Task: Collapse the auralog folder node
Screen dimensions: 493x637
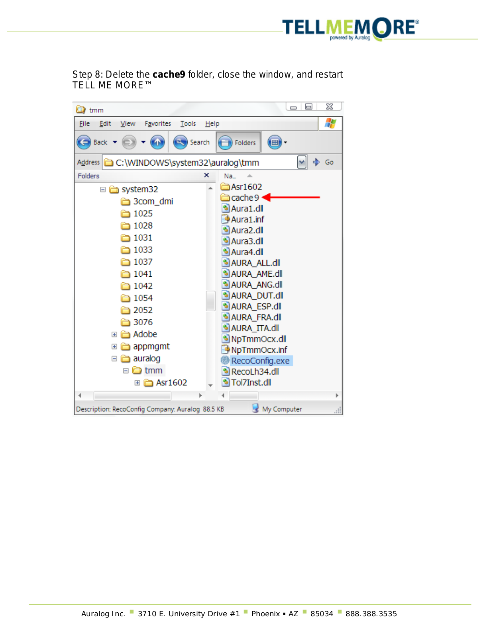Action: [114, 359]
